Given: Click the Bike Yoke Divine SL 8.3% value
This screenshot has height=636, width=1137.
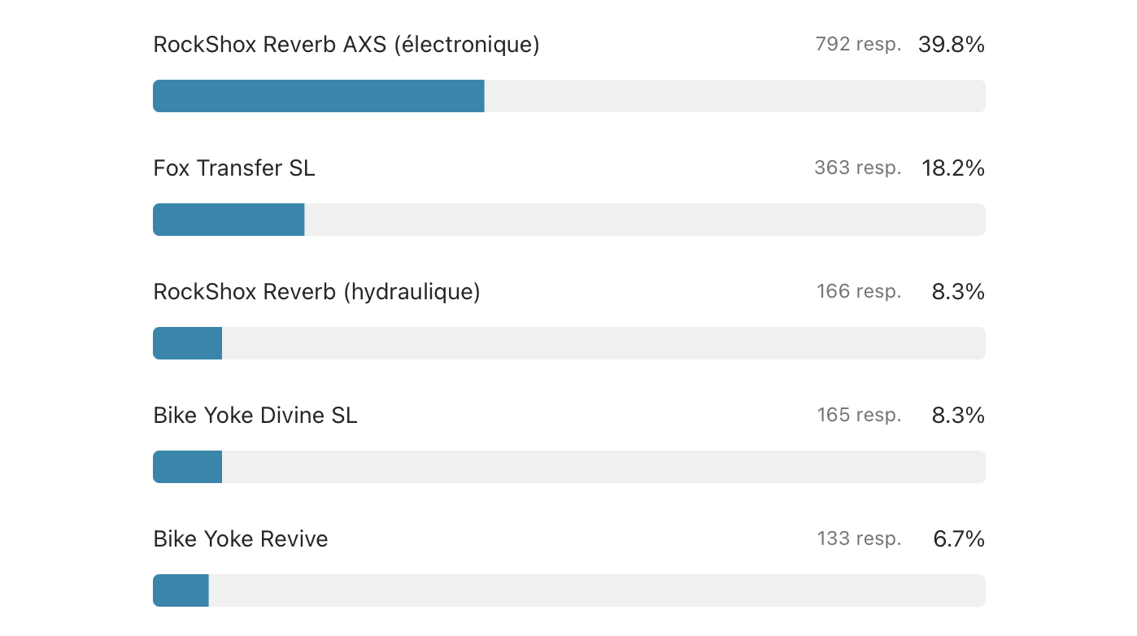Looking at the screenshot, I should [x=957, y=416].
